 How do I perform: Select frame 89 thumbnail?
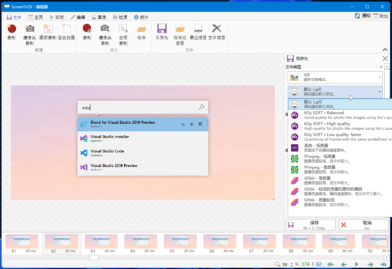[x=339, y=244]
